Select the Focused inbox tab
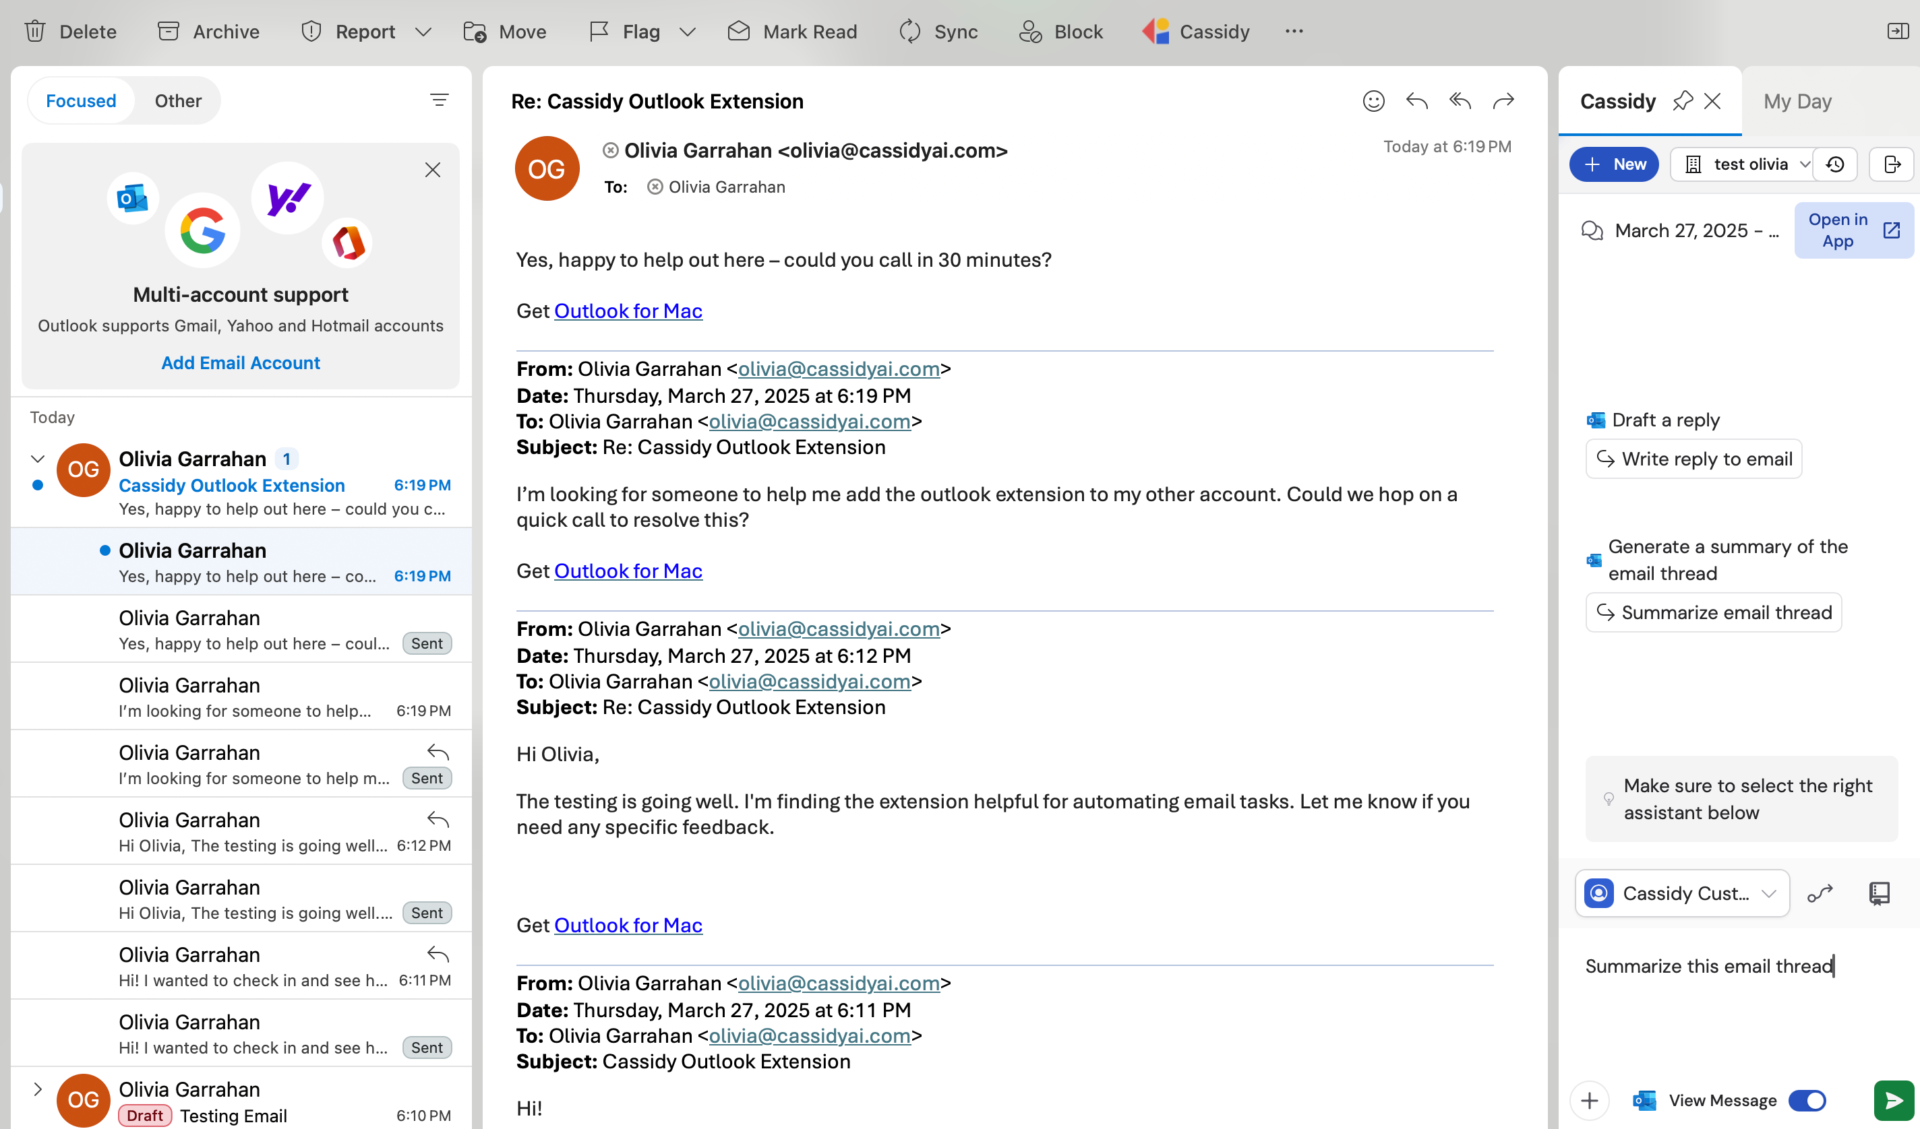1920x1129 pixels. (81, 100)
